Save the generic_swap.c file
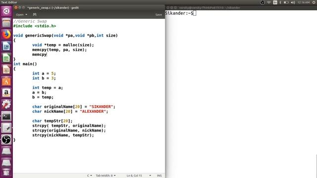This screenshot has width=317, height=178. tap(158, 14)
